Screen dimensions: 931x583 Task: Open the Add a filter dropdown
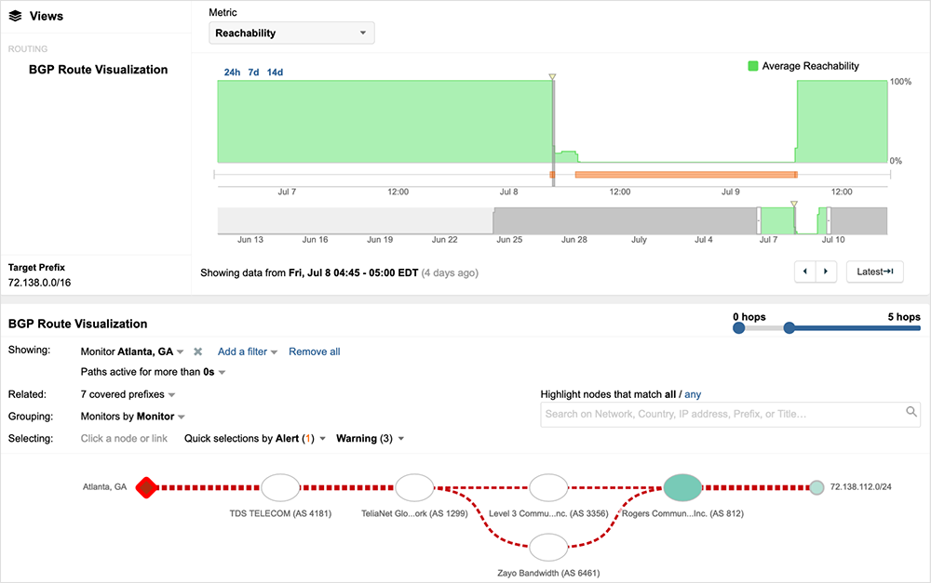point(249,351)
